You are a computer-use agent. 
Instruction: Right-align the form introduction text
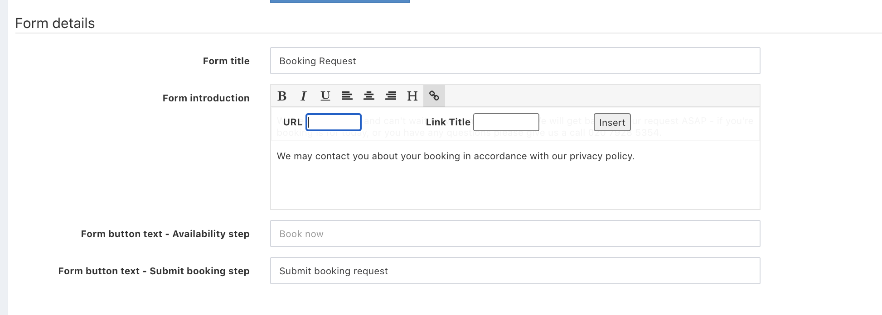(390, 96)
